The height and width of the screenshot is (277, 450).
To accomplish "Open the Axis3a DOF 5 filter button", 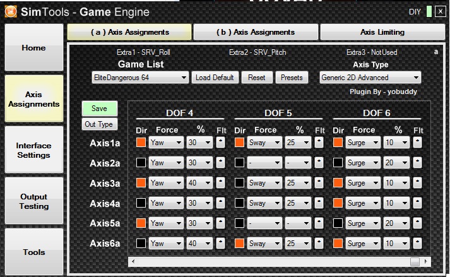I will (319, 183).
